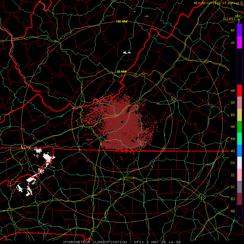Image resolution: width=244 pixels, height=244 pixels.
Task: Click the BI legend label
Action: [x=233, y=199]
